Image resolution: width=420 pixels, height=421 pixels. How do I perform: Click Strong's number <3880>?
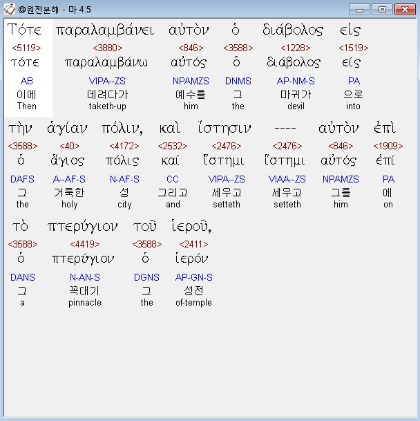tap(107, 48)
